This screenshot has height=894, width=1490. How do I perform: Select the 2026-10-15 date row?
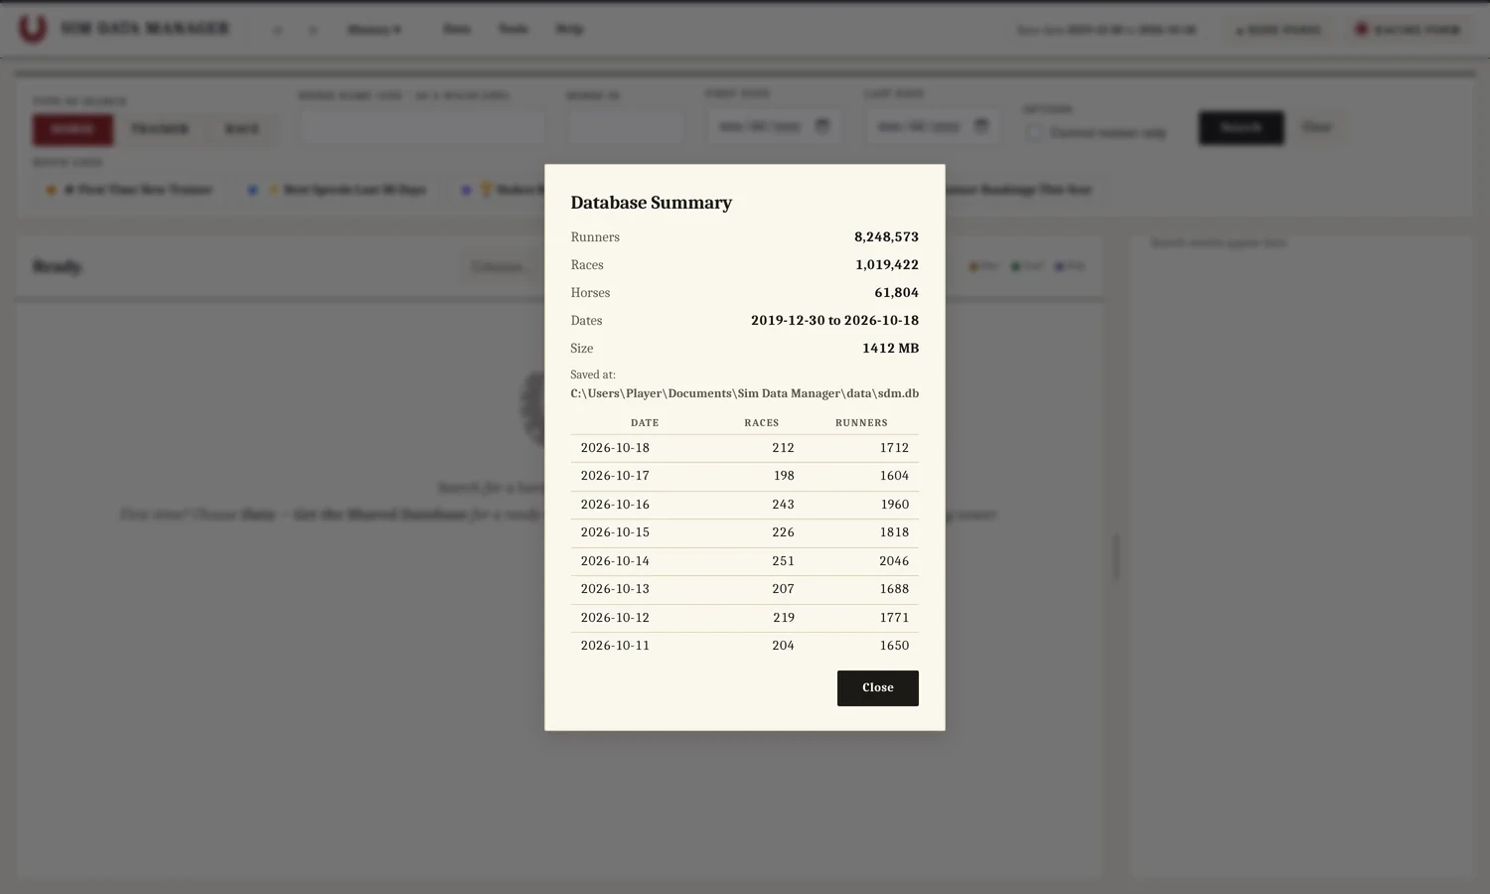[x=744, y=532]
